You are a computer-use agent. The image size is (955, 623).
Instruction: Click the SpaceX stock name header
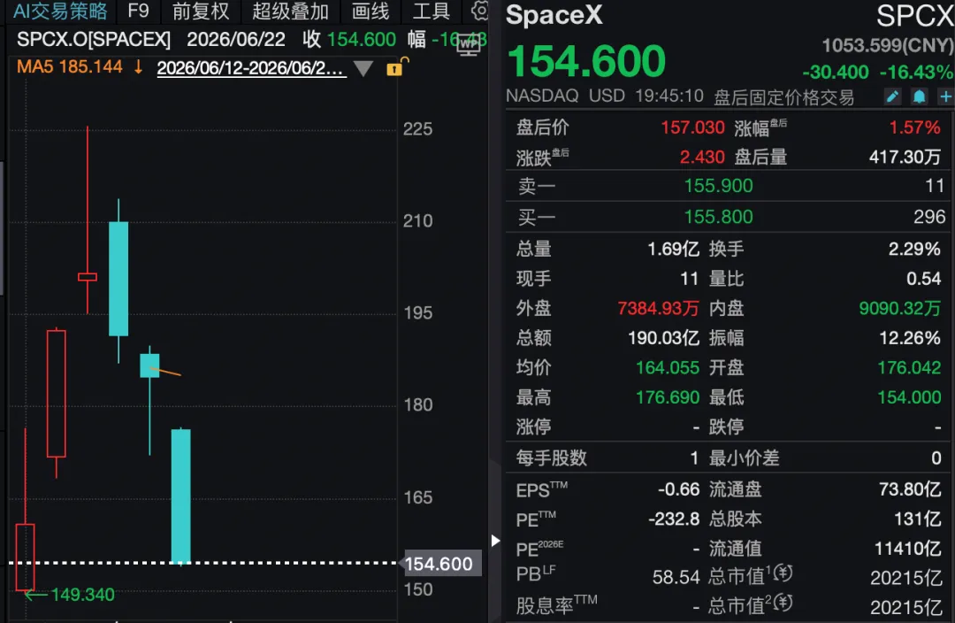[554, 15]
